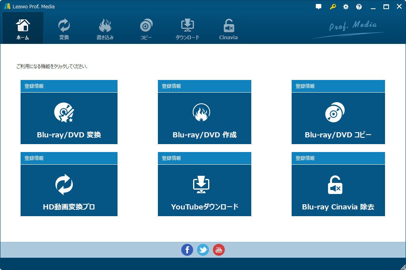The image size is (406, 270).
Task: Open the YouTubeダウンロード module
Action: (204, 190)
